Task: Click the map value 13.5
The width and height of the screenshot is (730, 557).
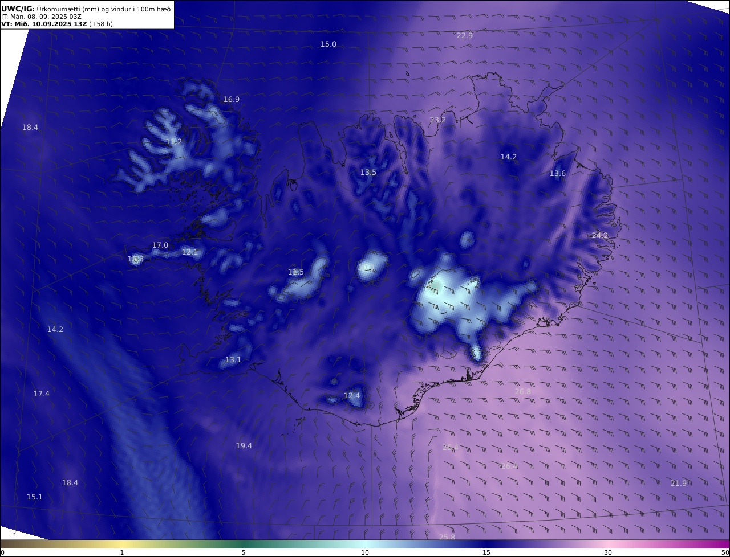Action: pyautogui.click(x=368, y=172)
